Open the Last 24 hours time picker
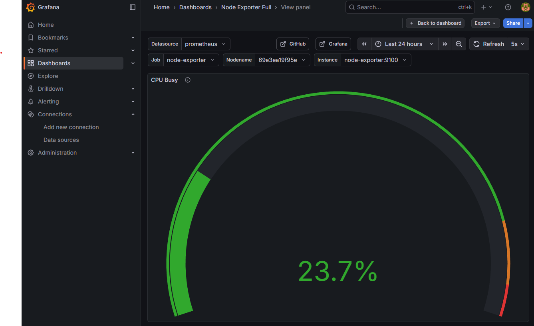This screenshot has width=534, height=326. pos(404,44)
